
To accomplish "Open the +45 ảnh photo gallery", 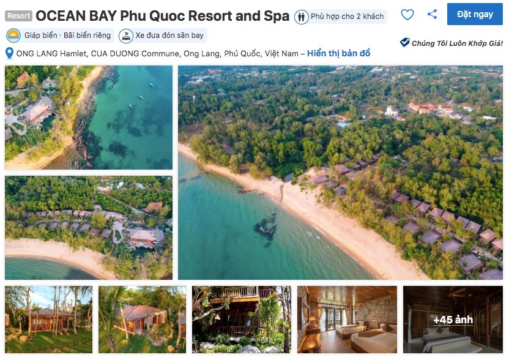I will (x=453, y=320).
